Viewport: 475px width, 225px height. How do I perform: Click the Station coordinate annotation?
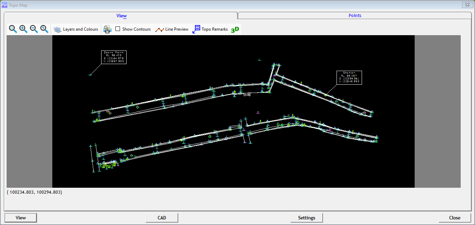click(349, 77)
